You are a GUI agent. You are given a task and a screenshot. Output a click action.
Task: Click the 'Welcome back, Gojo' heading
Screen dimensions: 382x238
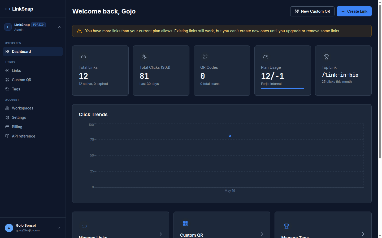104,11
